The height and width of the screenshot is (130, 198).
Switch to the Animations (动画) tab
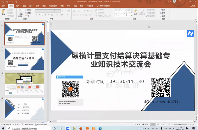(44, 6)
